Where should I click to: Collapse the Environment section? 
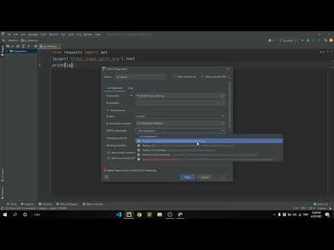(108, 110)
